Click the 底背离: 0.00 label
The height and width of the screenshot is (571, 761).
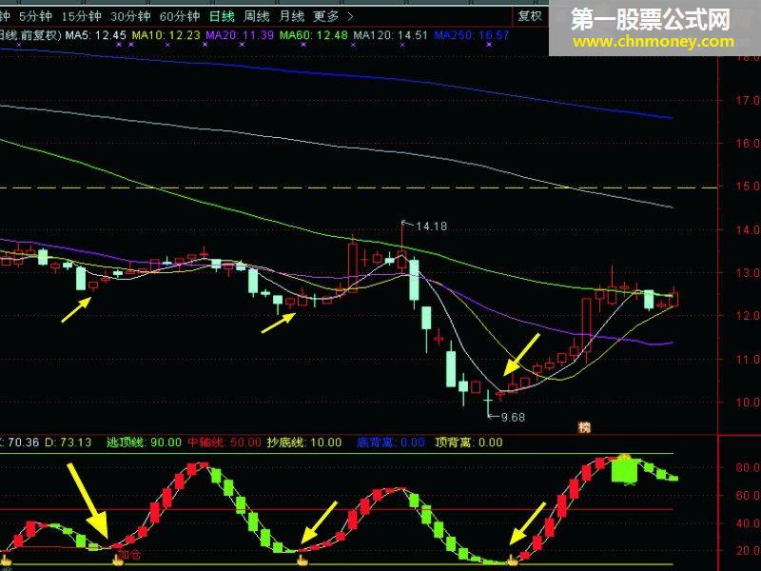391,443
